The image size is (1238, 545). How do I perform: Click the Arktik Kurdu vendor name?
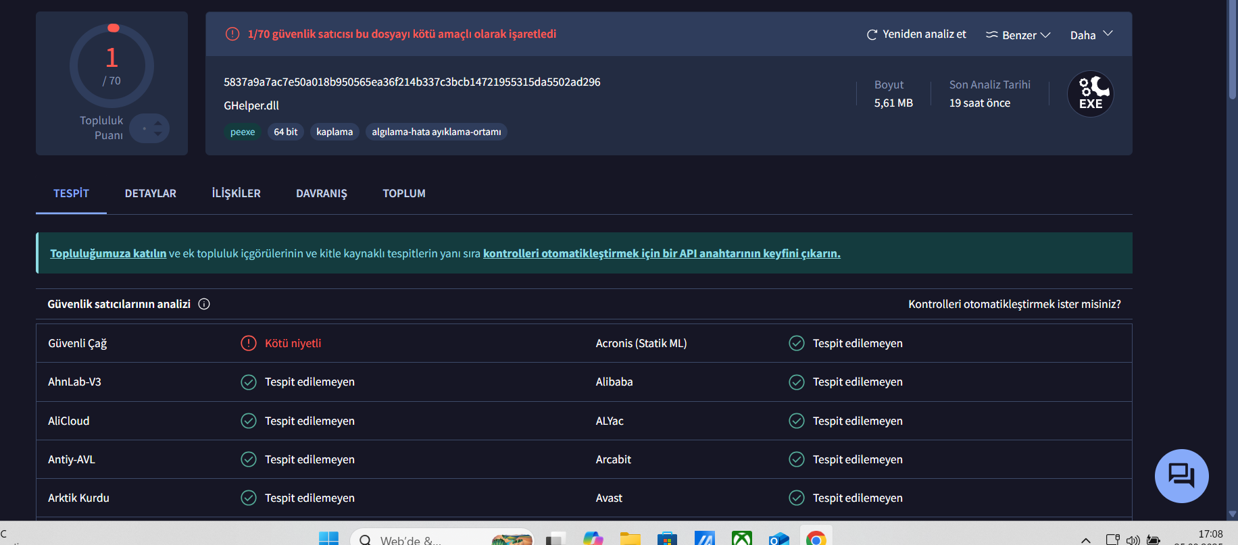point(78,498)
